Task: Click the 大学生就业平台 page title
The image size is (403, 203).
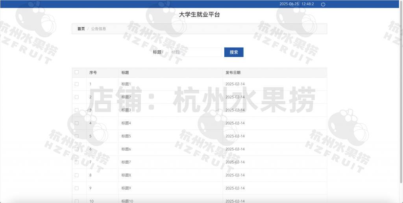Action: [x=200, y=15]
